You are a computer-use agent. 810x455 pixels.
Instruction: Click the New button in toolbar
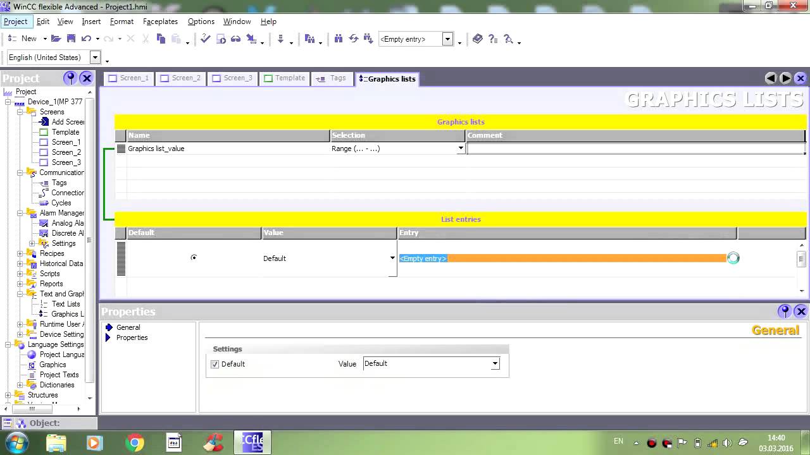click(23, 39)
